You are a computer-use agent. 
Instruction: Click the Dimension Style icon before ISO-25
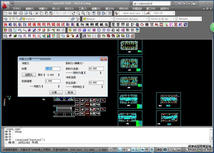point(147,13)
